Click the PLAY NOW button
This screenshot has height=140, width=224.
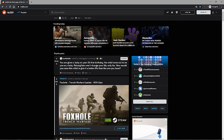tap(121, 128)
